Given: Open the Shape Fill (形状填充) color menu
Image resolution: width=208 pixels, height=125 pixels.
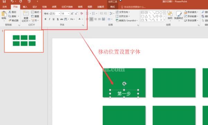Looking at the screenshot, I should (191, 12).
